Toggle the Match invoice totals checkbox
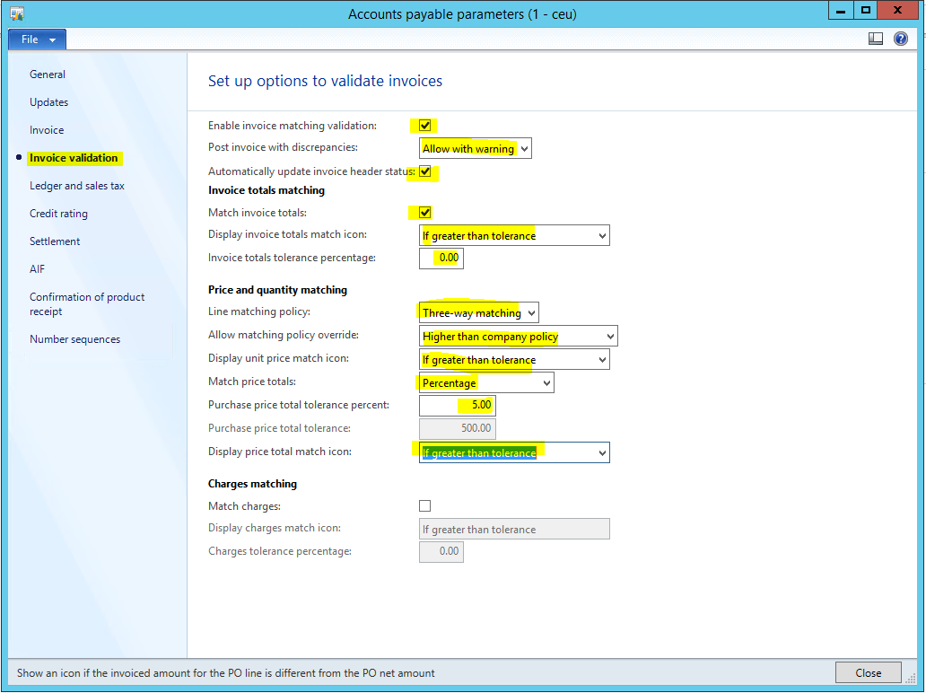 (425, 213)
